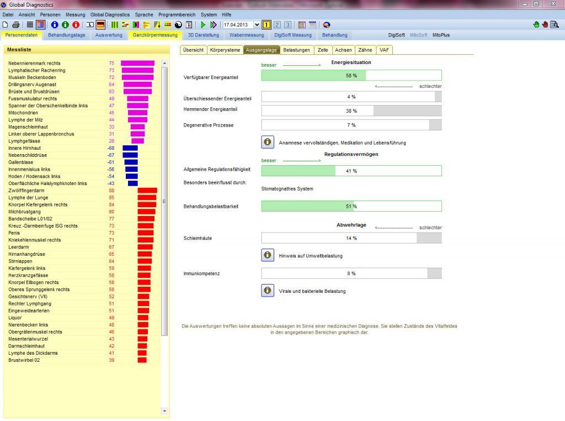
Task: Toggle measurement number 3 button
Action: [x=287, y=25]
